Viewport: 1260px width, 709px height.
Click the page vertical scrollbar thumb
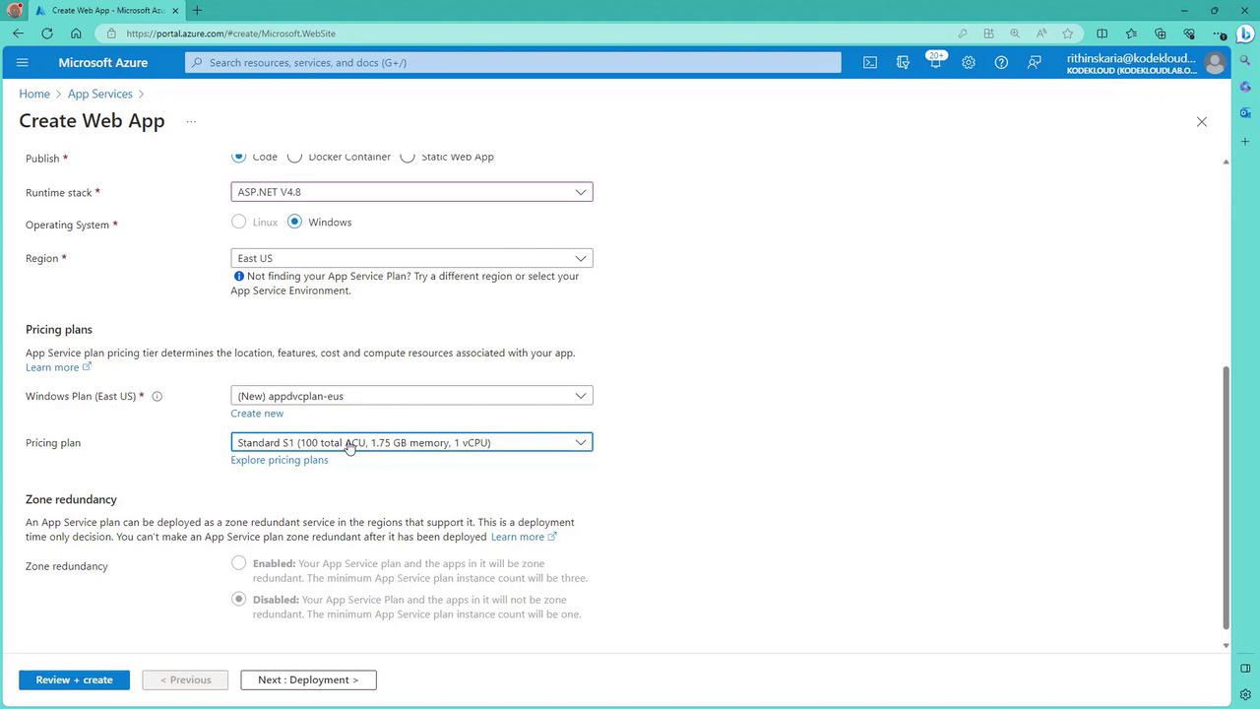[1226, 497]
